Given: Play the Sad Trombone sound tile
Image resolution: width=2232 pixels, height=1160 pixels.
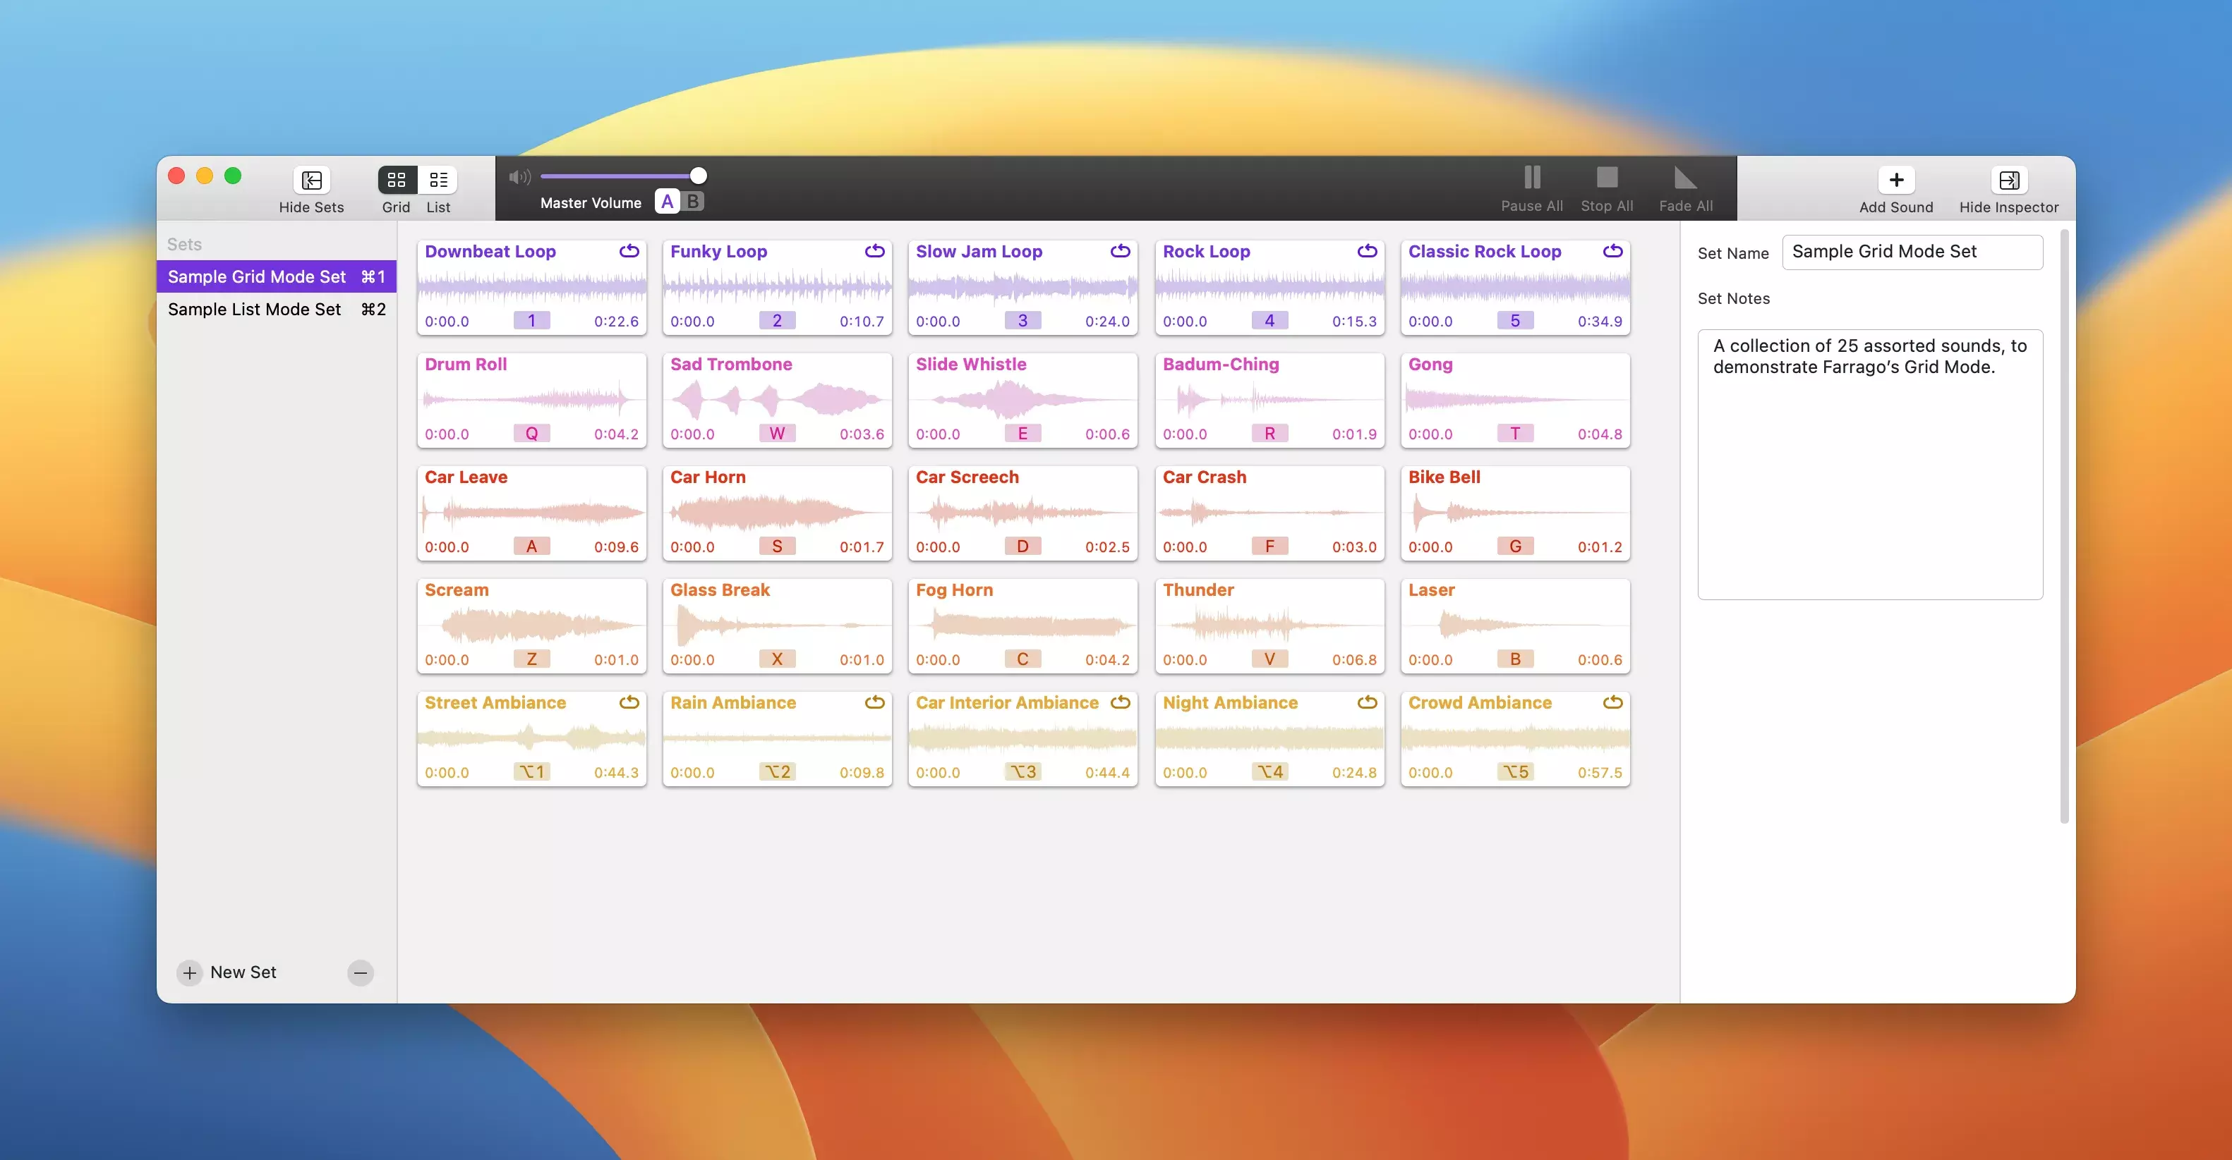Looking at the screenshot, I should point(776,399).
